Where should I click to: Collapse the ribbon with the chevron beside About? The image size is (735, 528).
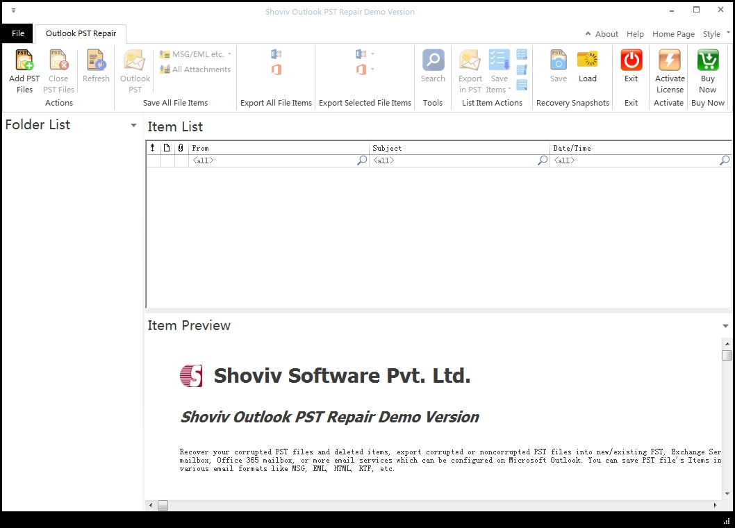coord(588,34)
